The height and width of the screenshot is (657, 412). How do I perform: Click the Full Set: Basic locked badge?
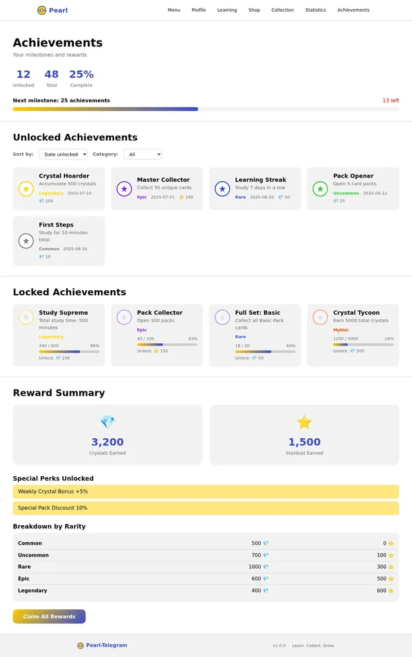coord(222,317)
